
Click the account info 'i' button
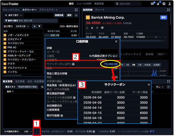37,132
